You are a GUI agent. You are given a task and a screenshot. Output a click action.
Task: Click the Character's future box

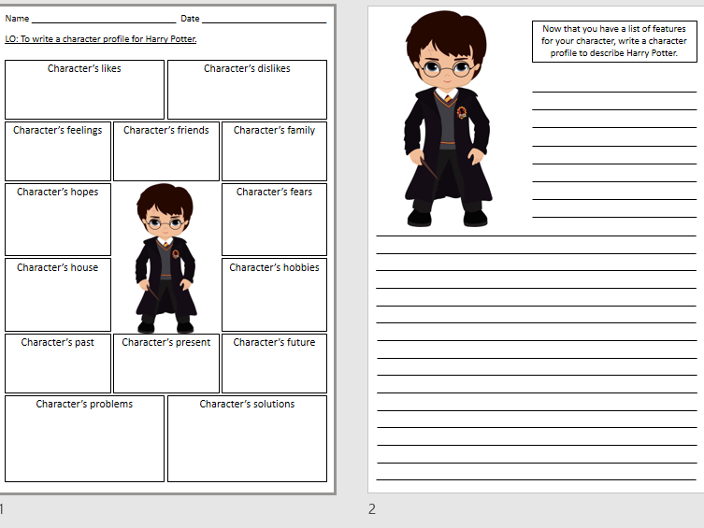pyautogui.click(x=274, y=364)
